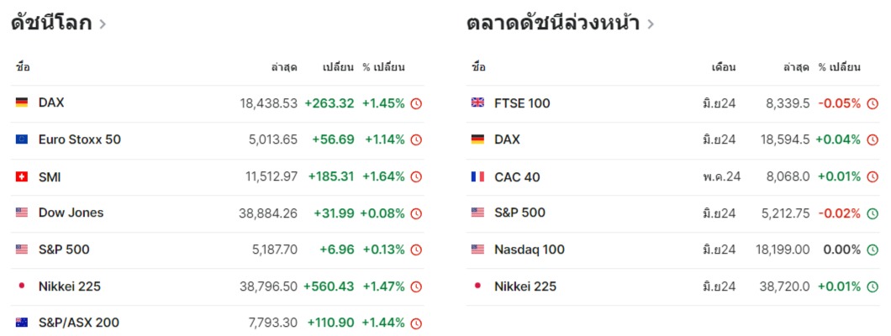The width and height of the screenshot is (891, 336).
Task: Click the red clock icon beside FTSE 100 -0.05%
Action: pos(873,104)
